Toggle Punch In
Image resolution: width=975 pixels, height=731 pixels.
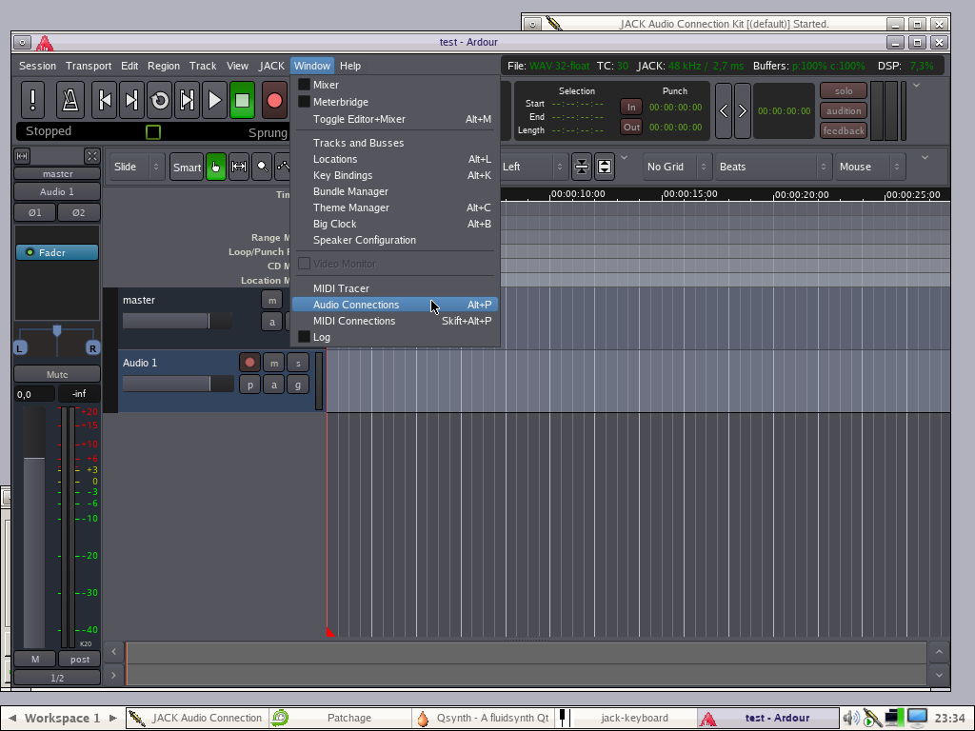631,107
